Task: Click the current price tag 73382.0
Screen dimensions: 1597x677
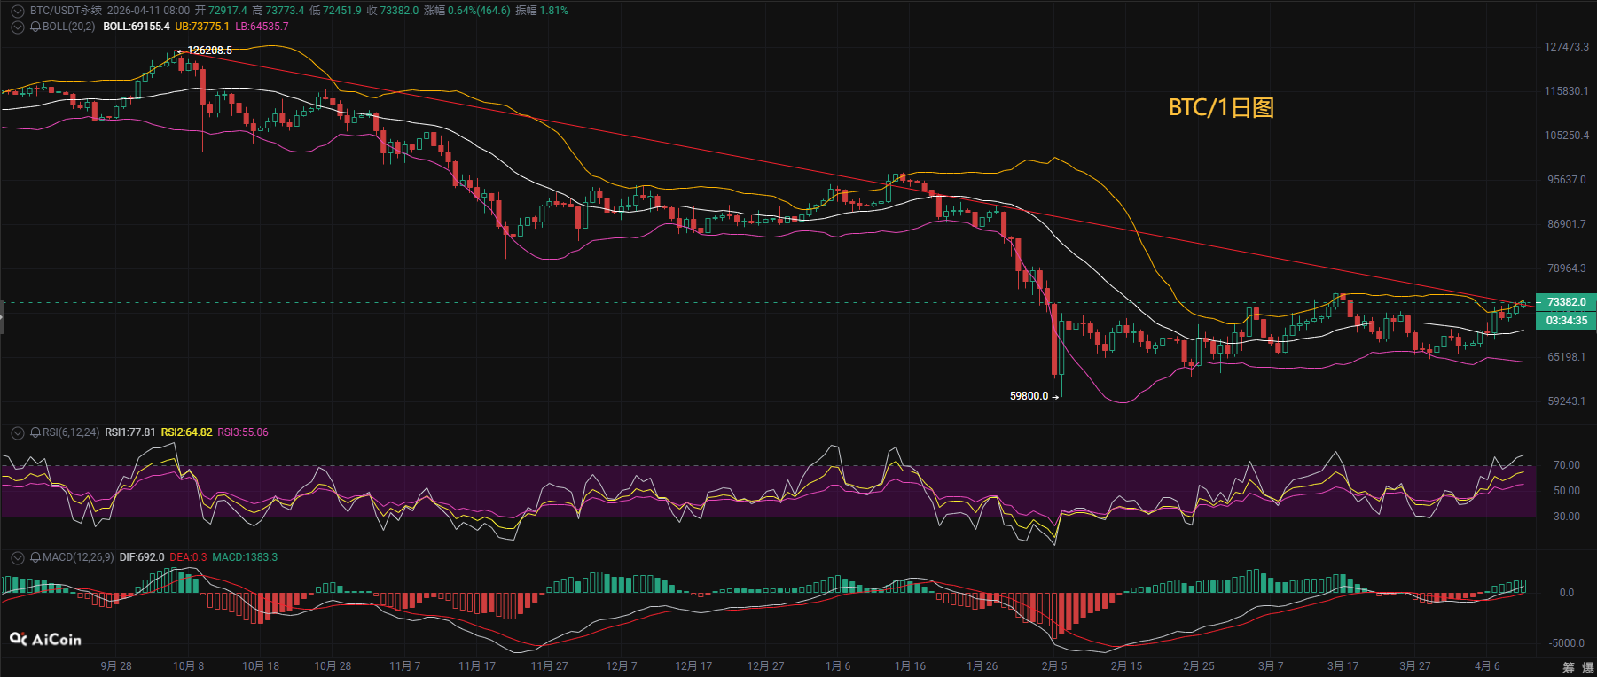Action: click(x=1566, y=302)
